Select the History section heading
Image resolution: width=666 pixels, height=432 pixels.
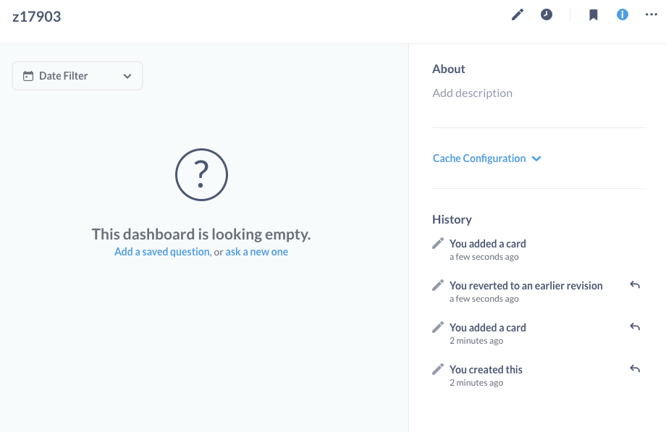pyautogui.click(x=452, y=219)
